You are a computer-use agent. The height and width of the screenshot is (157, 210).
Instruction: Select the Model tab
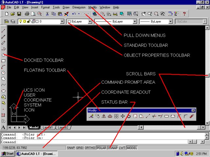click(x=34, y=127)
